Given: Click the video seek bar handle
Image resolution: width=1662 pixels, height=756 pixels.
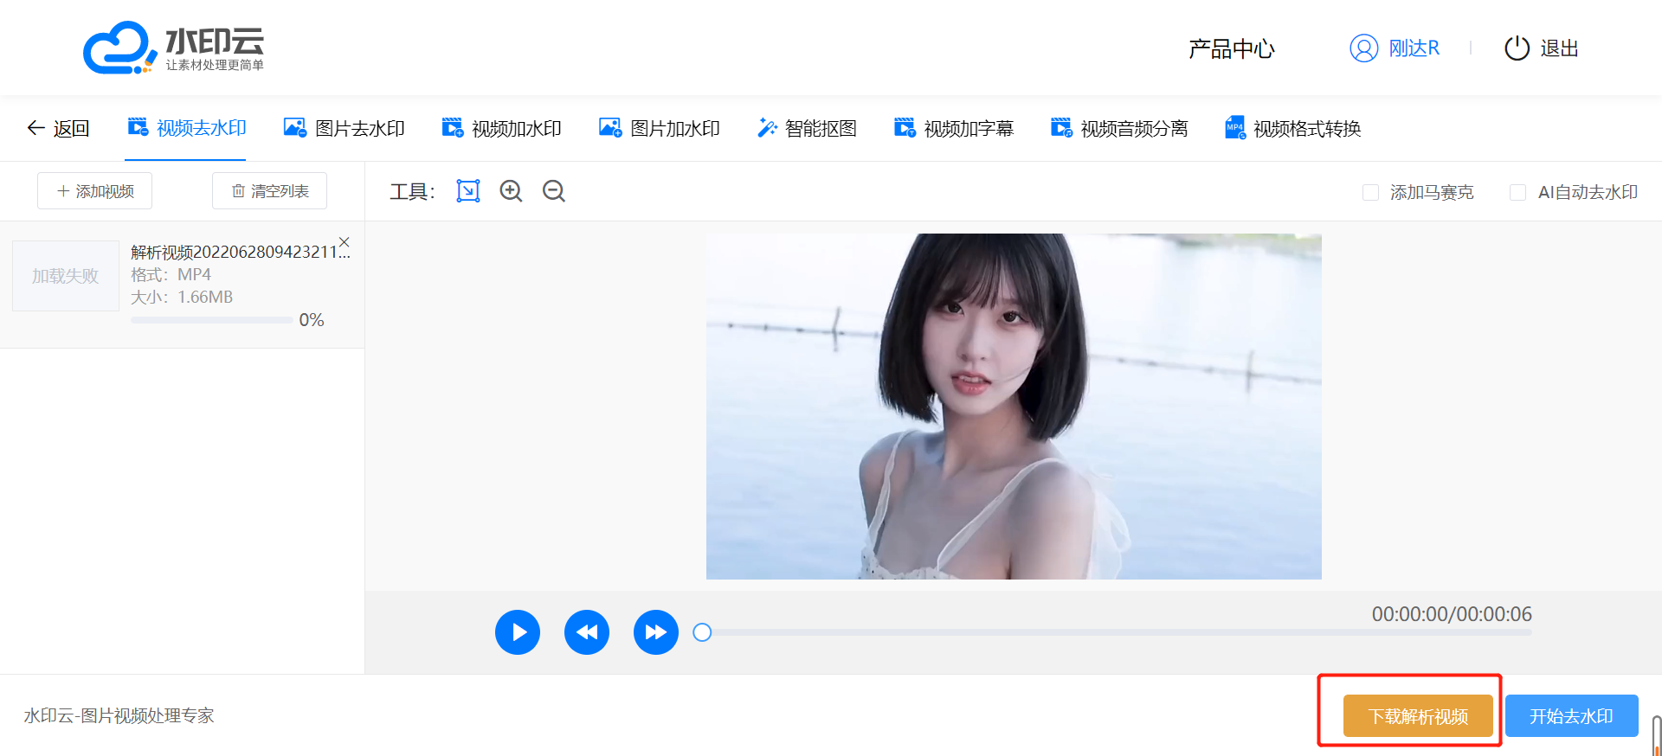Looking at the screenshot, I should (702, 632).
